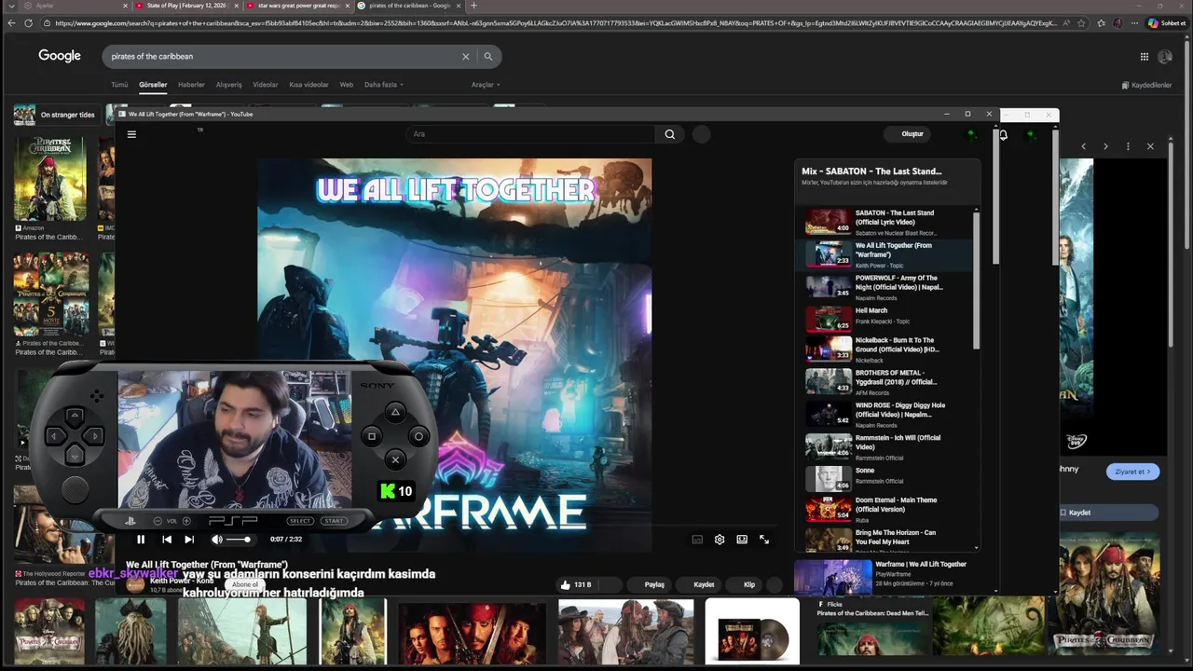Skip to next track in YouTube player
The width and height of the screenshot is (1193, 671).
tap(189, 539)
